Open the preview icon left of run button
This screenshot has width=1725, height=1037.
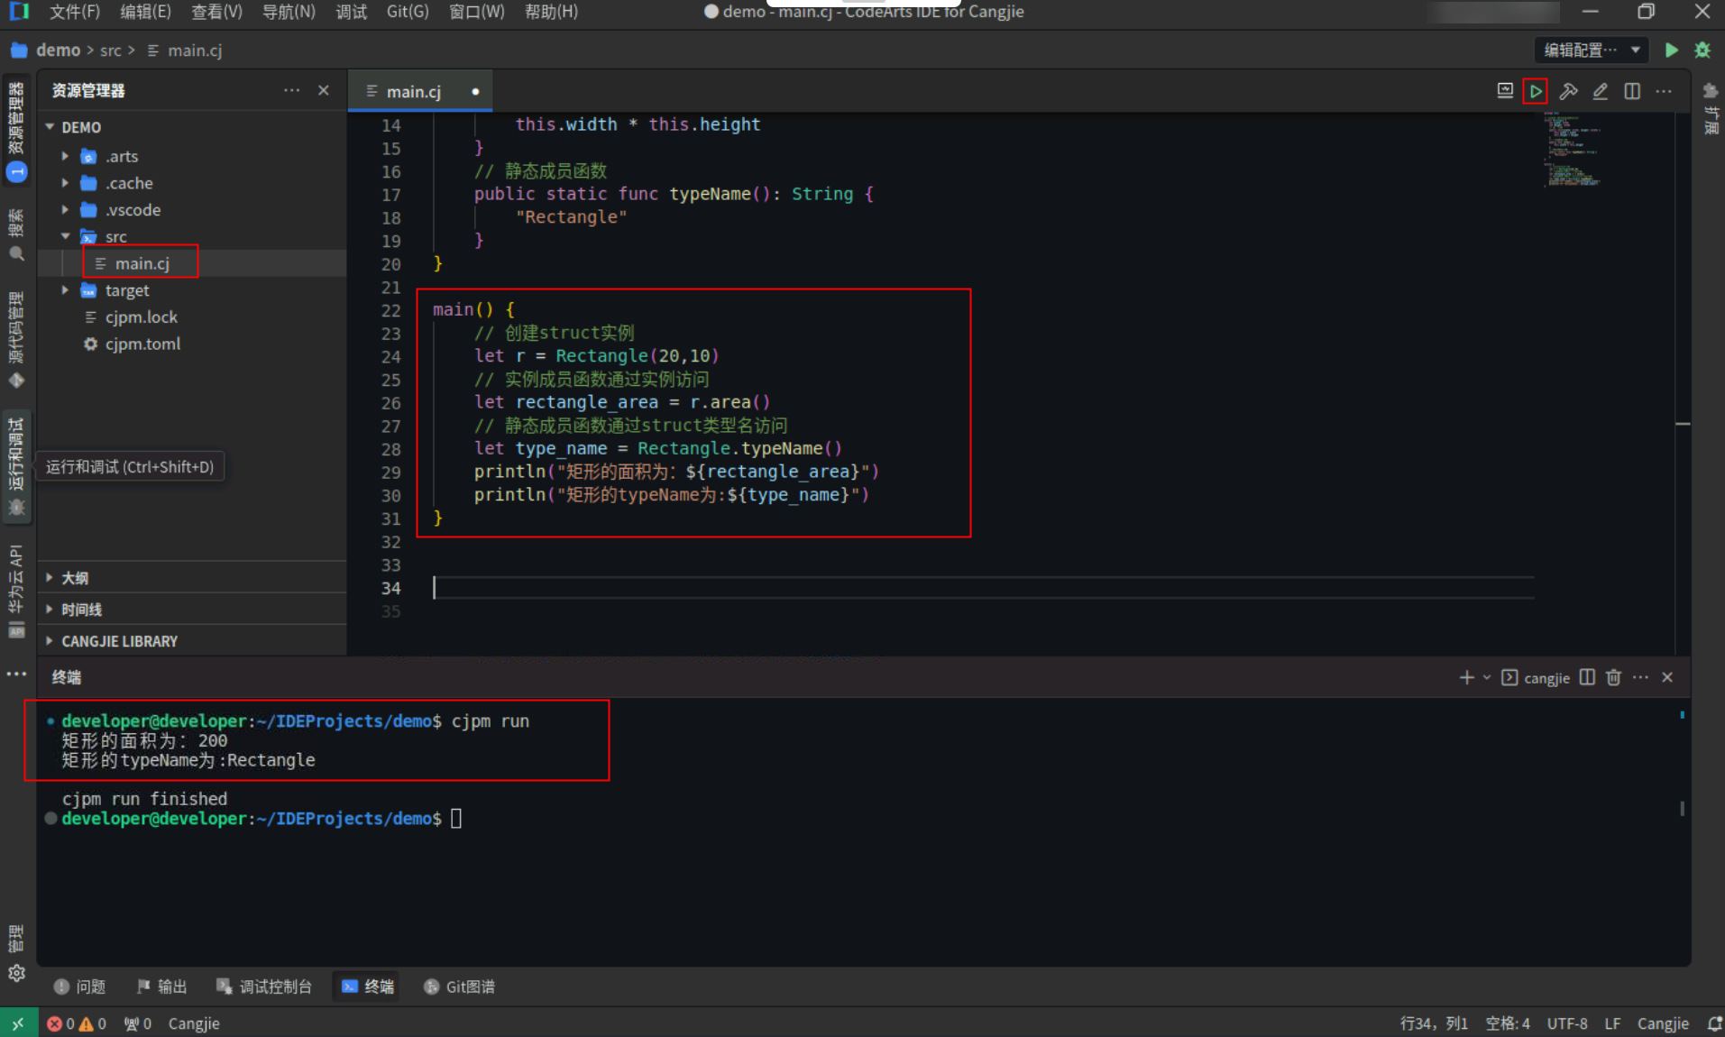[x=1505, y=91]
